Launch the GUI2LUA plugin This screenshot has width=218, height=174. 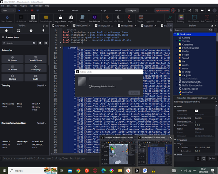(33, 19)
